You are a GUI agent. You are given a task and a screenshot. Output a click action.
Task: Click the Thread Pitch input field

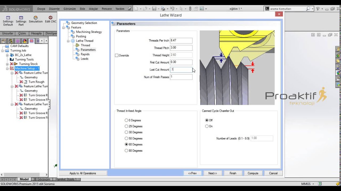[181, 48]
